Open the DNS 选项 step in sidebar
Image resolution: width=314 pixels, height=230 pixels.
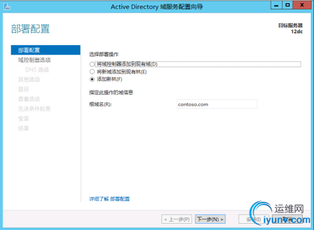click(x=37, y=70)
